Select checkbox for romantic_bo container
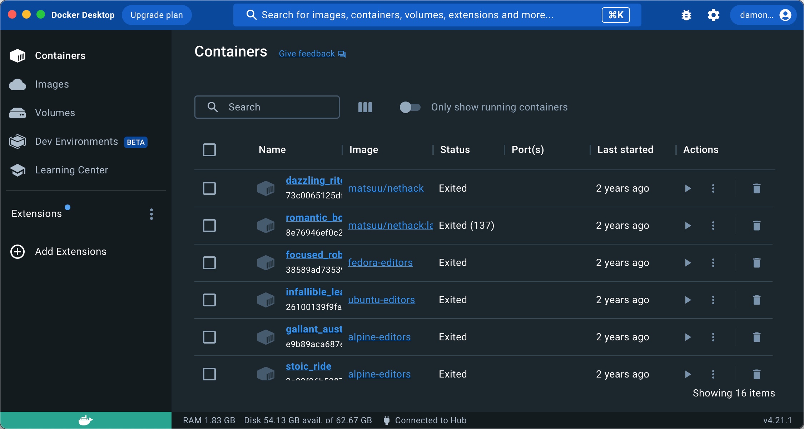804x429 pixels. pyautogui.click(x=209, y=226)
